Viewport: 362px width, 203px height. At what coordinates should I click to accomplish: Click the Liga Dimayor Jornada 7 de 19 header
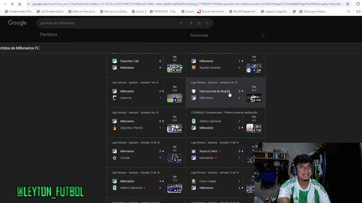point(135,83)
